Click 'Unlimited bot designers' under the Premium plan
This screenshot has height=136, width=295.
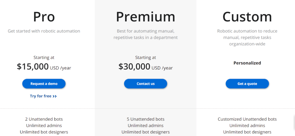click(145, 132)
